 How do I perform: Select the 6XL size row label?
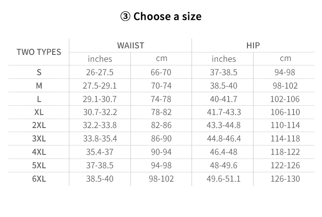click(x=39, y=179)
